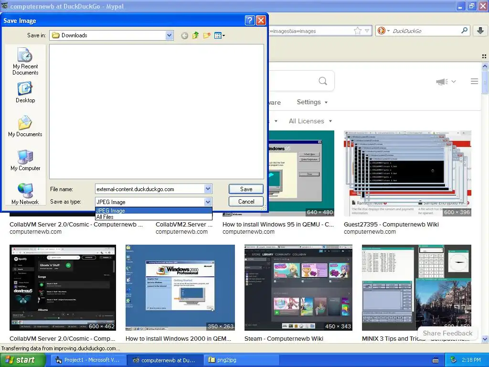The height and width of the screenshot is (367, 489).
Task: Open the MINIX 3 Tips thumbnail
Action: click(x=416, y=287)
